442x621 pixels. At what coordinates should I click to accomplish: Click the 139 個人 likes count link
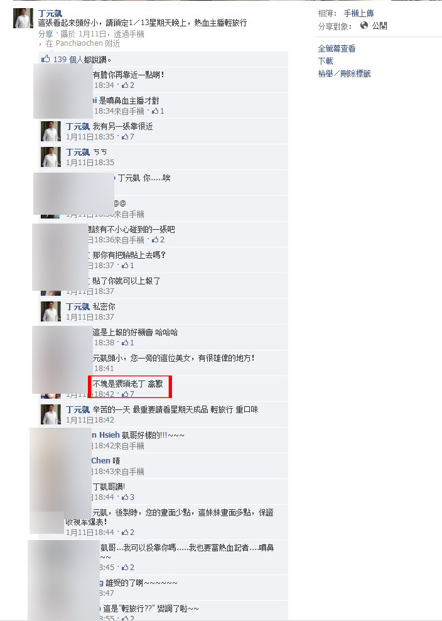pos(68,60)
